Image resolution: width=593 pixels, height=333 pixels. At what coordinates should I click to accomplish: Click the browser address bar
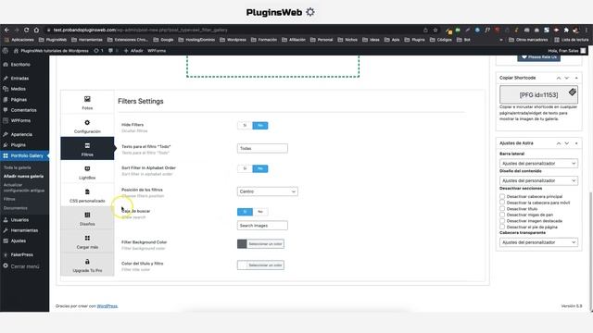tap(234, 30)
